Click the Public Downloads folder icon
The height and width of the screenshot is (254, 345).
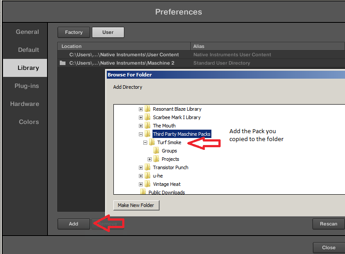click(x=143, y=192)
